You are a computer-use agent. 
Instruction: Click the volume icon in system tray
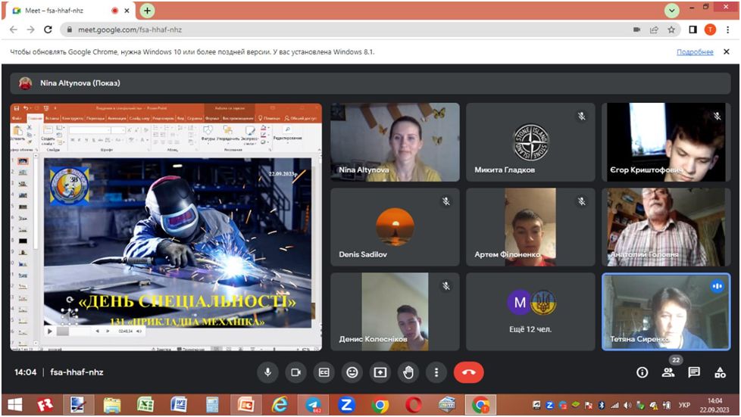[627, 405]
